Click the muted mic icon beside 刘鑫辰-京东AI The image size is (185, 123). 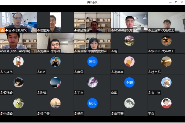pyautogui.click(x=38, y=51)
